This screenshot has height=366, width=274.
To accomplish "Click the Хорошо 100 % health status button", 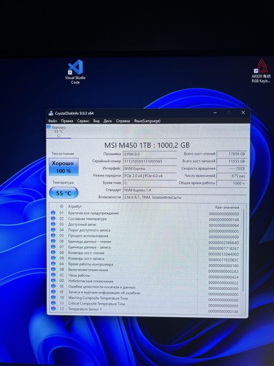I will coord(64,167).
